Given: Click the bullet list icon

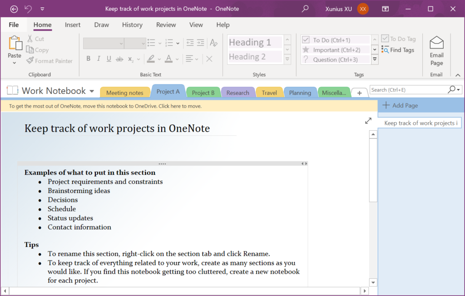Looking at the screenshot, I should point(151,43).
